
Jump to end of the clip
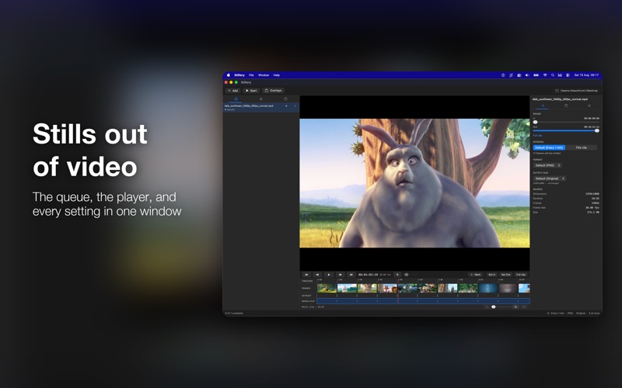click(351, 275)
